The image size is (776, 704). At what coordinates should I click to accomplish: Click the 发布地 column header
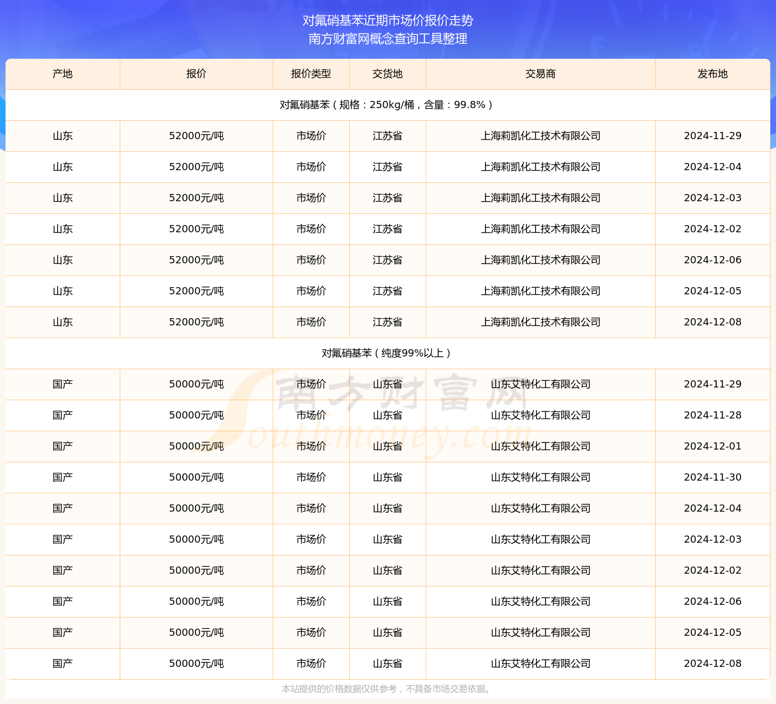point(713,74)
